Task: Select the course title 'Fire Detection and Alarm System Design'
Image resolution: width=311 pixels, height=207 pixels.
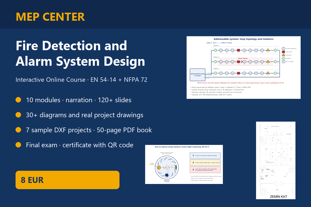Action: pos(80,54)
